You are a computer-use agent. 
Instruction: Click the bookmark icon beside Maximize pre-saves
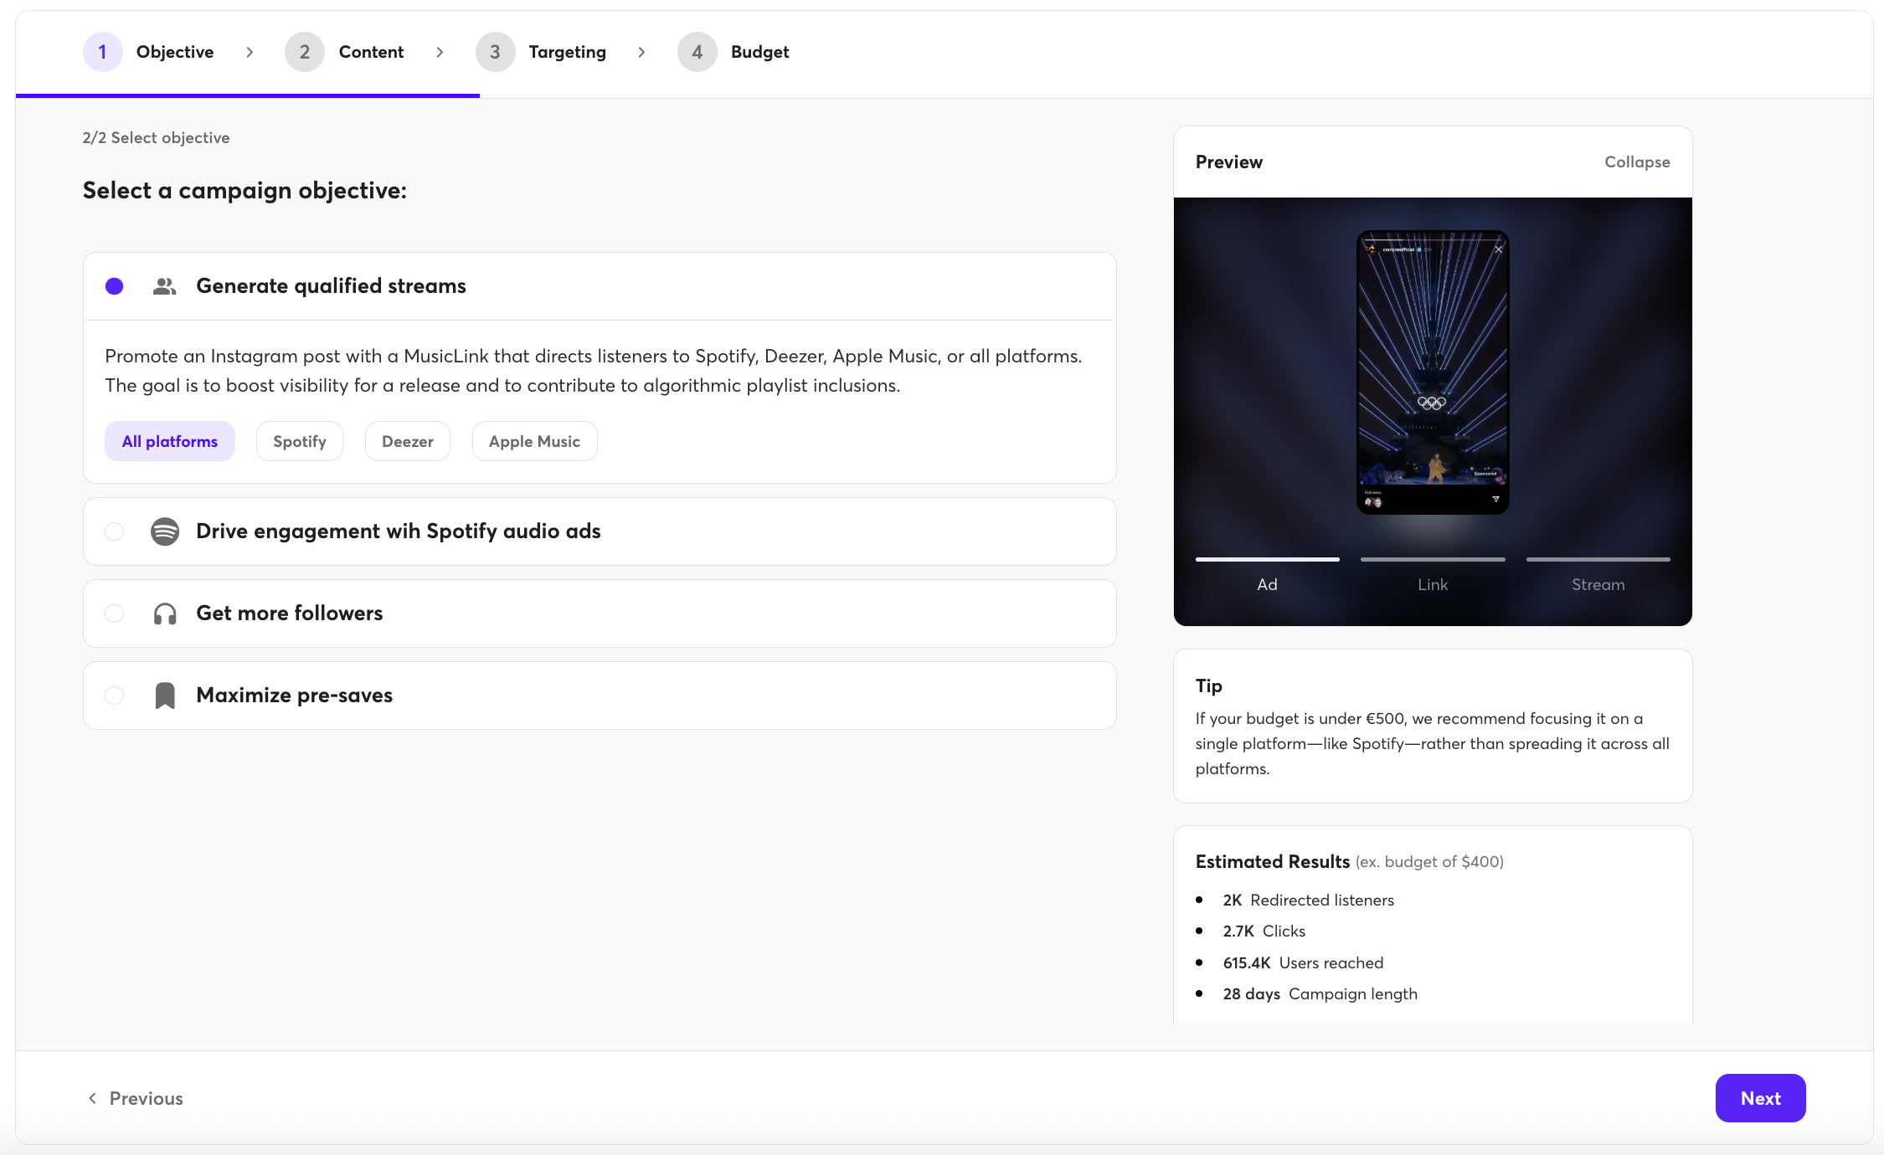pos(165,696)
